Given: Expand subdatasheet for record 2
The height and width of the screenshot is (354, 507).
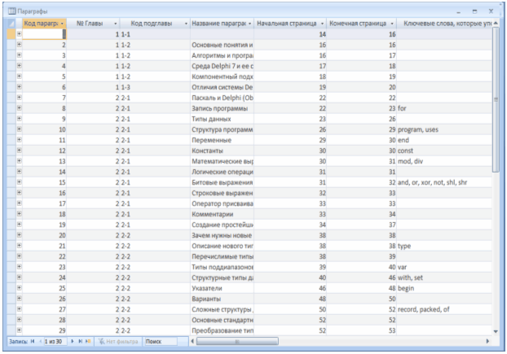Looking at the screenshot, I should 18,45.
